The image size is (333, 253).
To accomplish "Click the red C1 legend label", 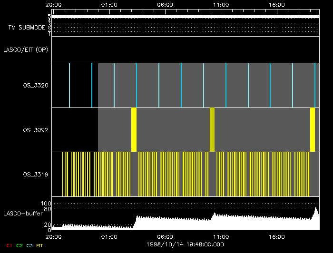I will [x=9, y=245].
